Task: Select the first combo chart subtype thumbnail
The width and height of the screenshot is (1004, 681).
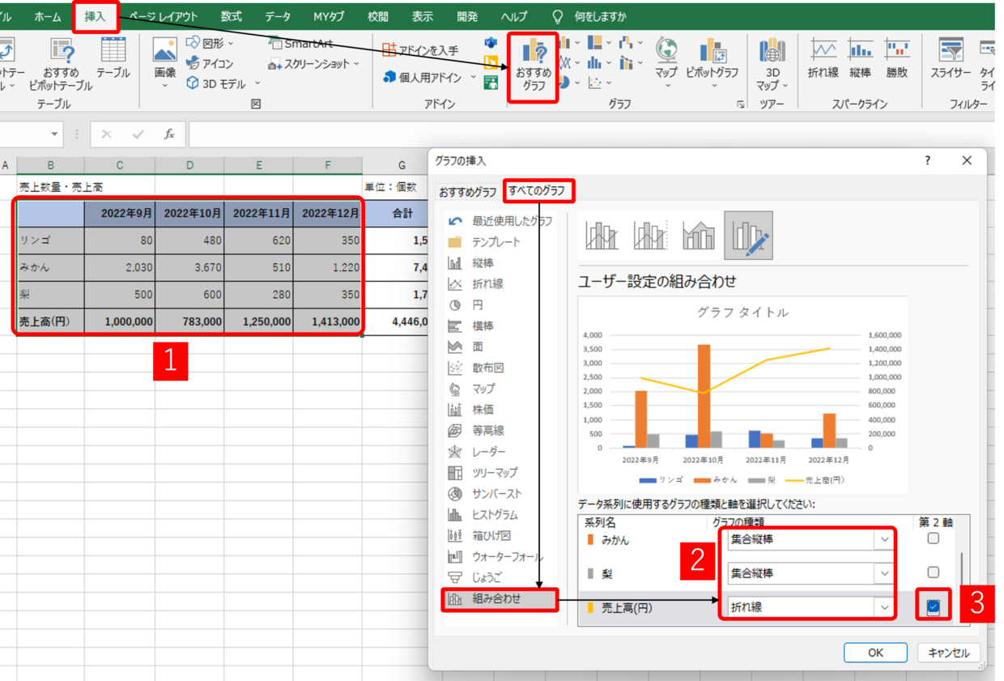Action: click(x=602, y=236)
